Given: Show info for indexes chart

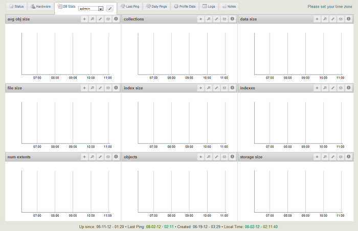Looking at the screenshot, I should [348, 88].
